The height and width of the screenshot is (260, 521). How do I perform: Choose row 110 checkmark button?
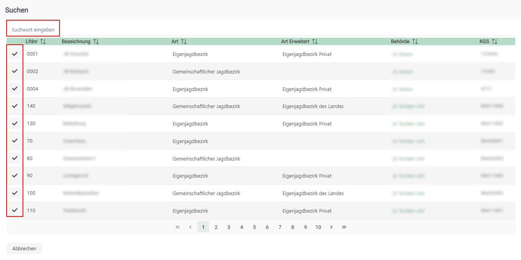tap(15, 210)
